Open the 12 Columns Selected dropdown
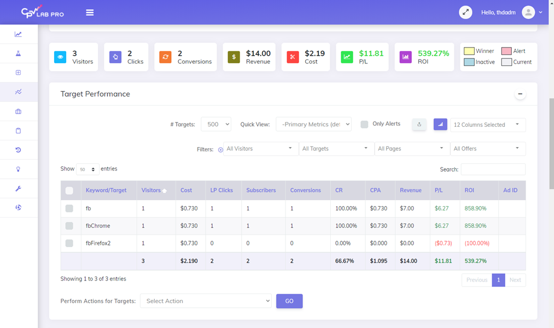 (487, 124)
